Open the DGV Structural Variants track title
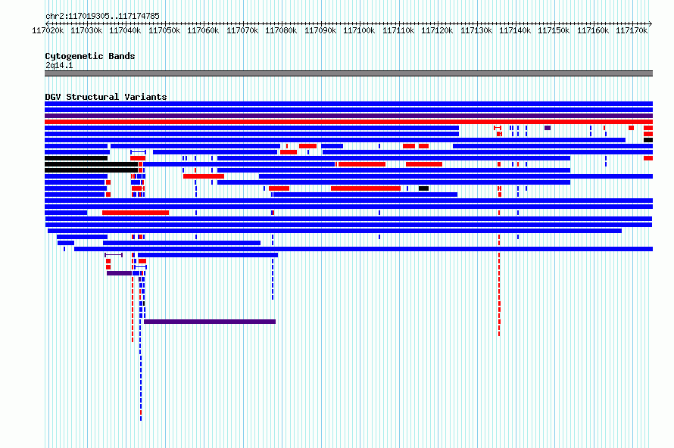674x448 pixels. pos(106,97)
